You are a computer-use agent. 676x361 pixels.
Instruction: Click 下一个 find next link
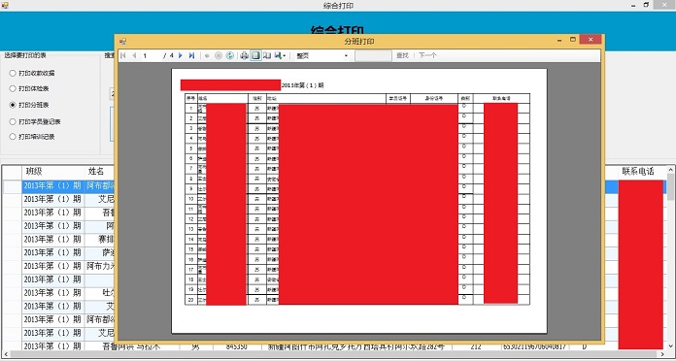[x=427, y=55]
